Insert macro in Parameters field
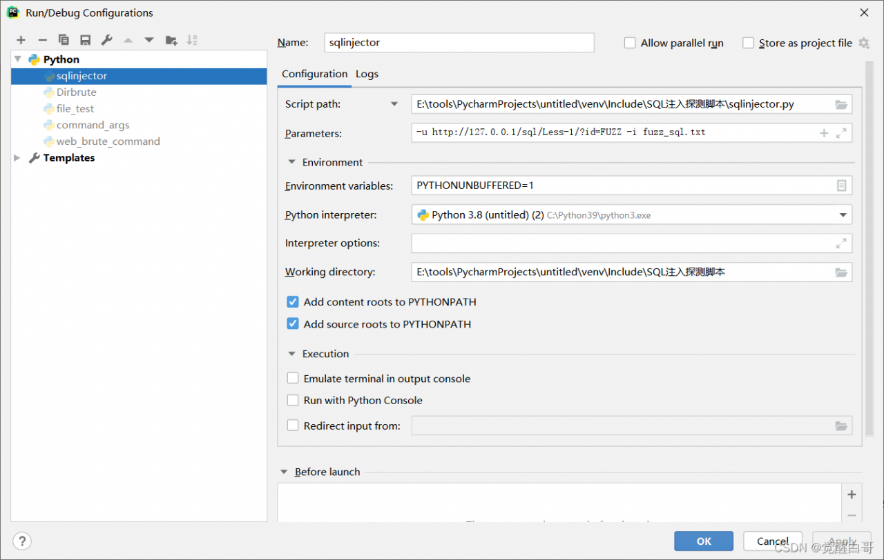The height and width of the screenshot is (560, 884). 824,133
